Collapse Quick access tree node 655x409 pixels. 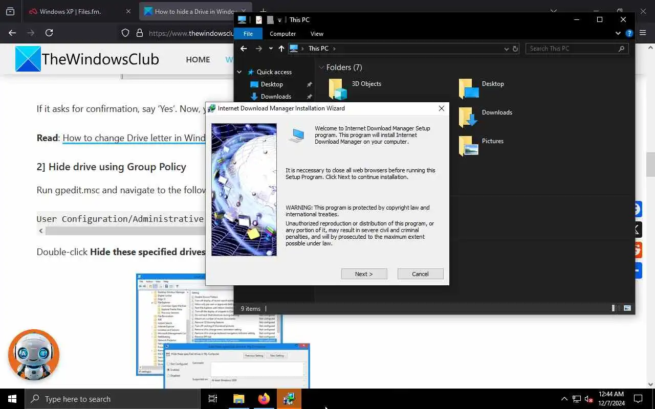[x=239, y=72]
